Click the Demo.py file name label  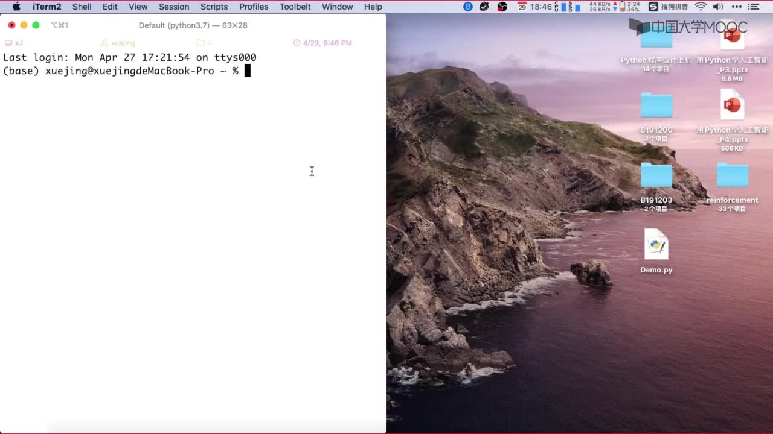(x=656, y=270)
